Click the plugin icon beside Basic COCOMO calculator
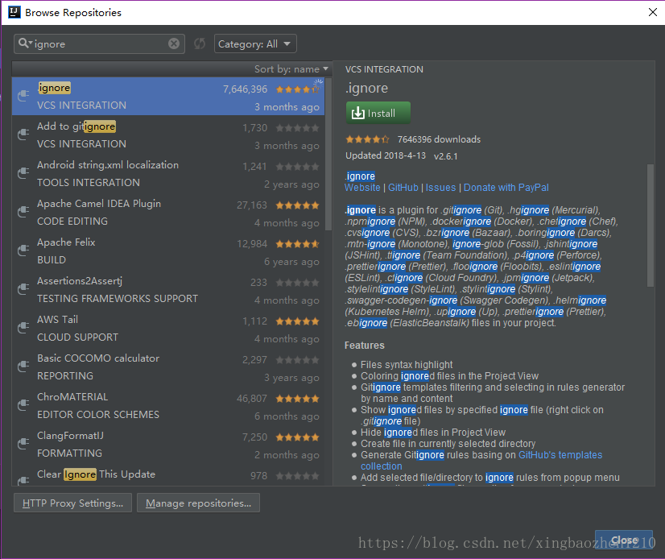The height and width of the screenshot is (559, 665). [x=23, y=366]
